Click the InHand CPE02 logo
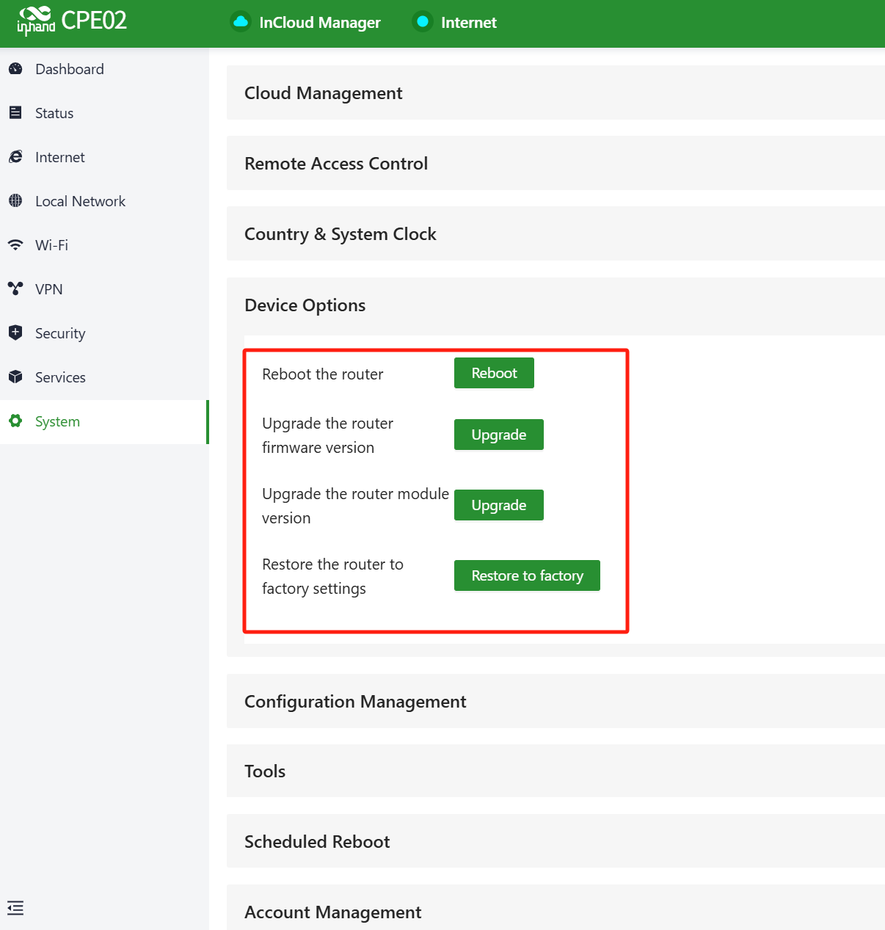This screenshot has width=885, height=930. point(72,21)
